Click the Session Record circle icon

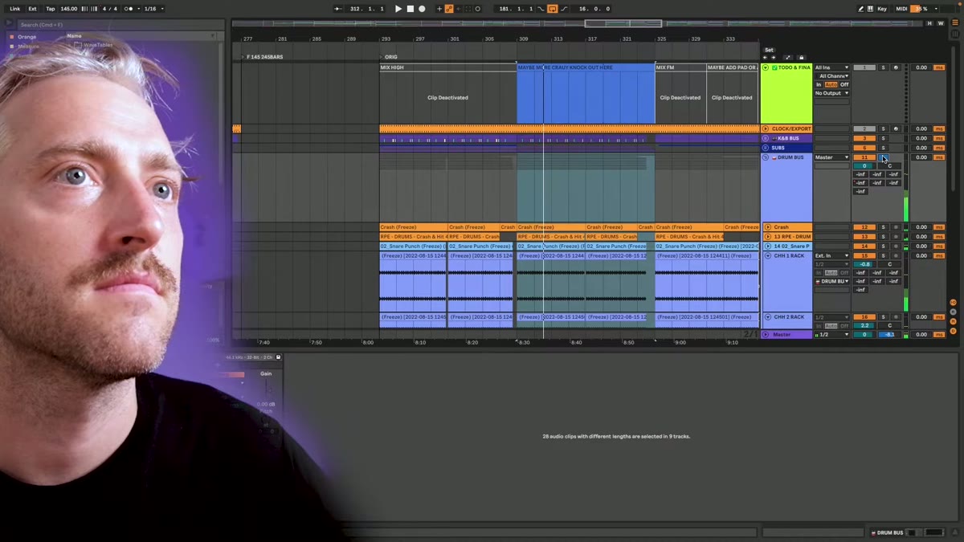tap(478, 9)
